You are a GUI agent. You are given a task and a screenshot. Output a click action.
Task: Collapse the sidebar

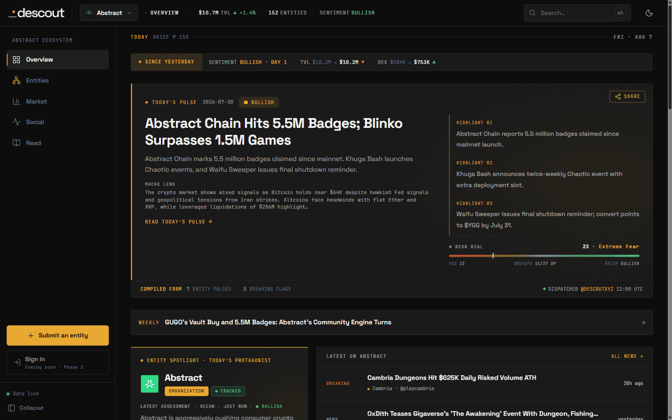[26, 408]
